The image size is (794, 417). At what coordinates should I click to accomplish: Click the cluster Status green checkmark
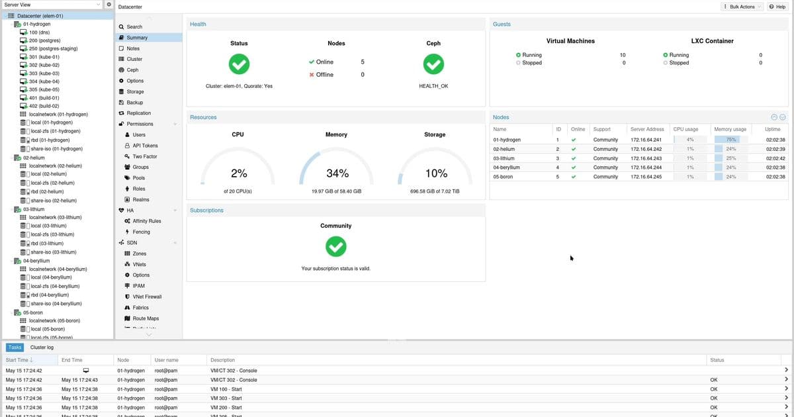click(239, 64)
